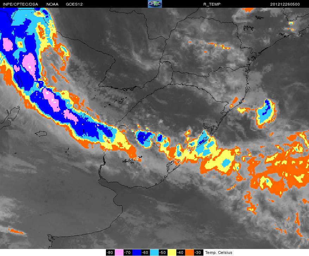Select the -80 legend value
309x256 pixels.
coord(110,252)
